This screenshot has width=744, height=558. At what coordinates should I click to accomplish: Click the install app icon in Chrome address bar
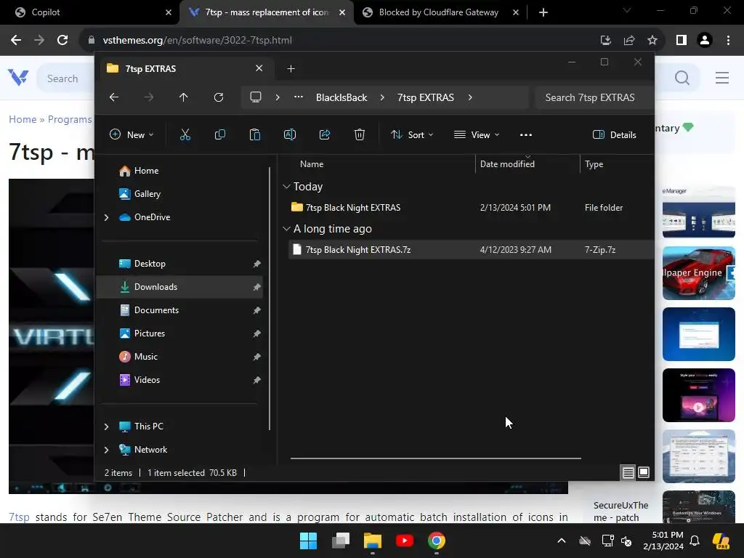coord(606,41)
